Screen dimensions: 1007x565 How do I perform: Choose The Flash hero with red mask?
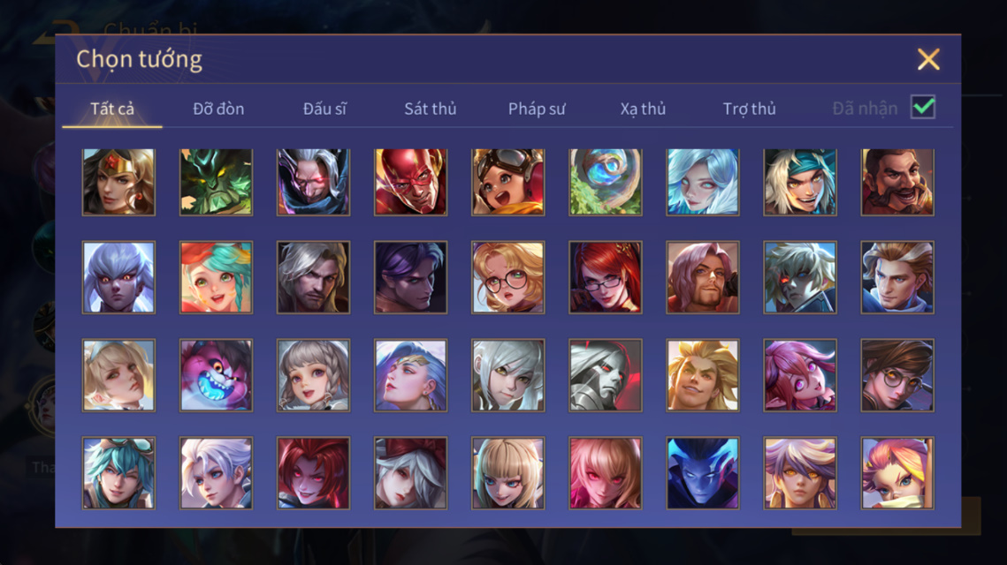tap(410, 182)
